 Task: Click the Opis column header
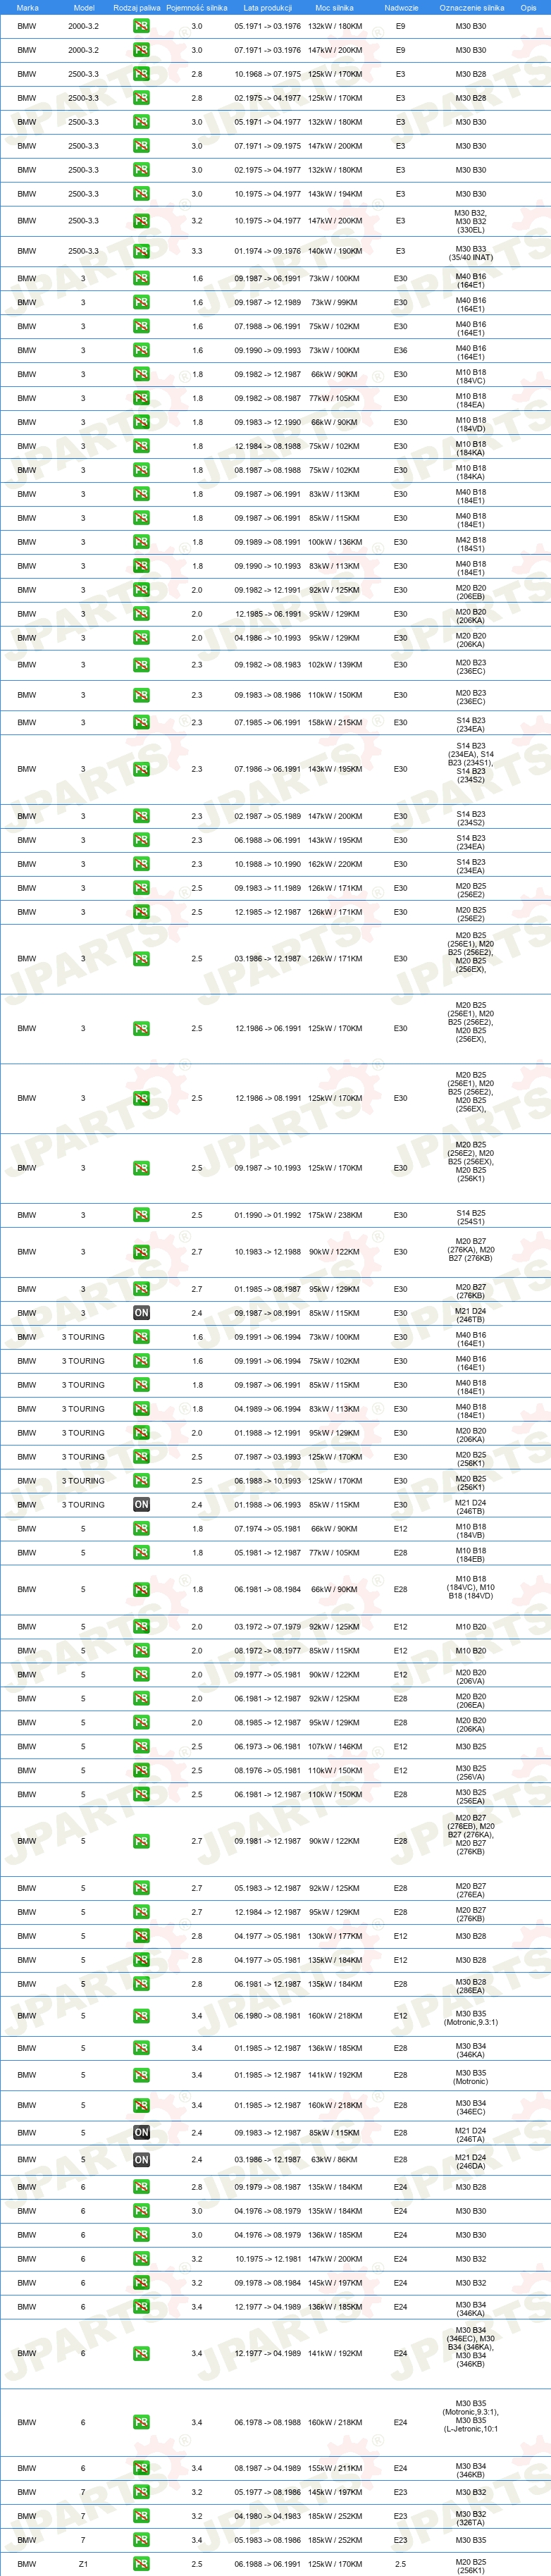coord(528,7)
